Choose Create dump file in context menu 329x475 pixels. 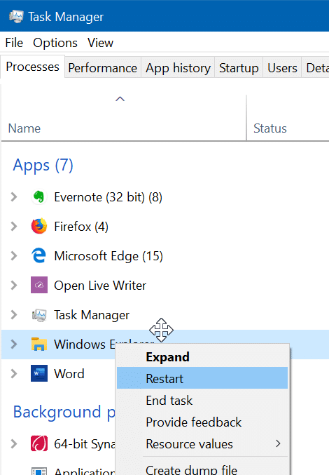point(202,468)
